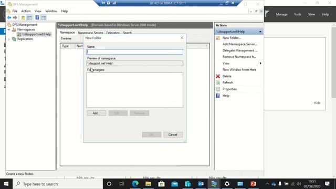336x189 pixels.
Task: Open Microsoft Edge from the taskbar
Action: click(135, 184)
